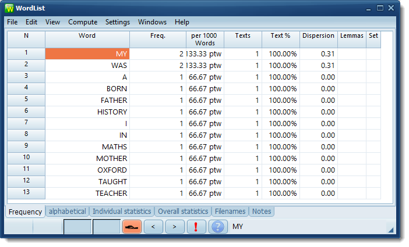409x247 pixels.
Task: Click row number 6 header
Action: (26, 112)
